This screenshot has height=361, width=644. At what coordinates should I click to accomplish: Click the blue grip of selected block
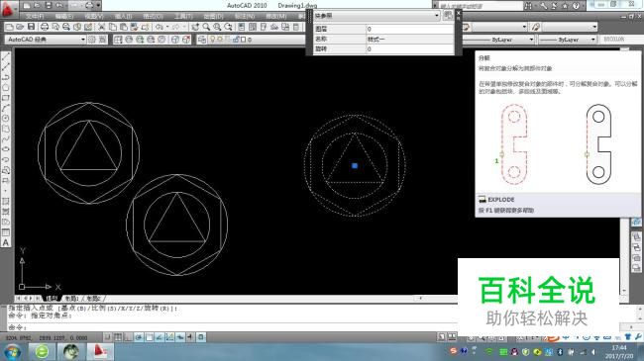click(x=355, y=166)
